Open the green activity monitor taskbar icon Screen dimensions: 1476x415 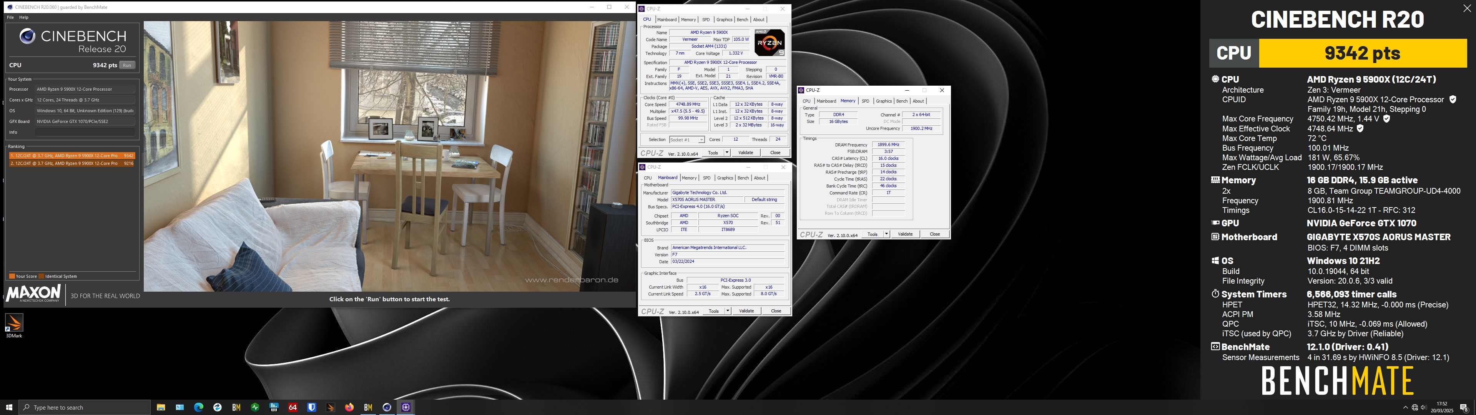coord(255,408)
